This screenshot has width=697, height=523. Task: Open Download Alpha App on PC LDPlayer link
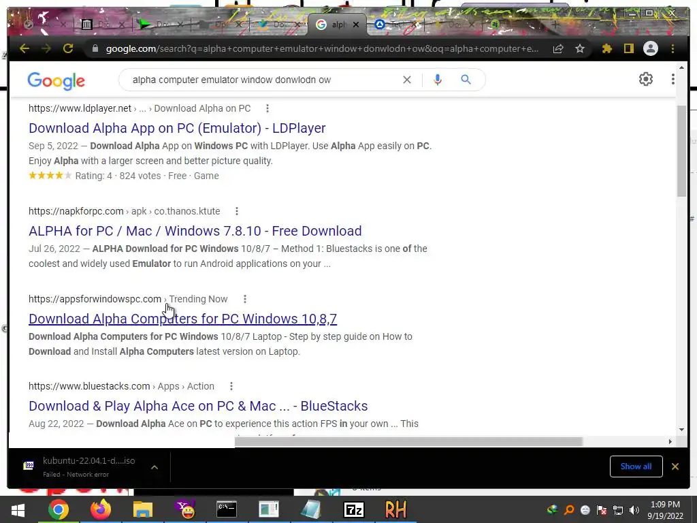(177, 128)
